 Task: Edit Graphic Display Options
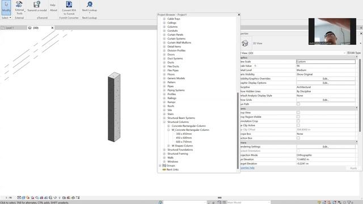click(x=326, y=83)
